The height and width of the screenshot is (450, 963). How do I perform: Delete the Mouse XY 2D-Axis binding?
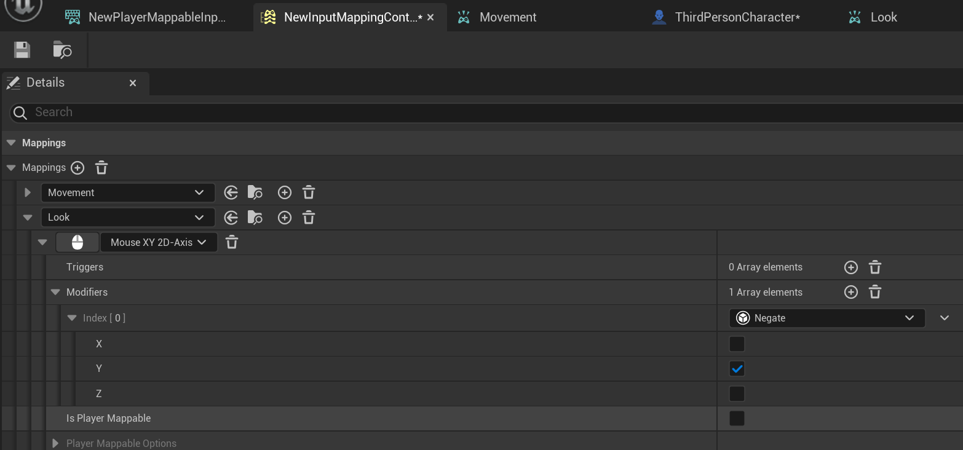coord(231,242)
